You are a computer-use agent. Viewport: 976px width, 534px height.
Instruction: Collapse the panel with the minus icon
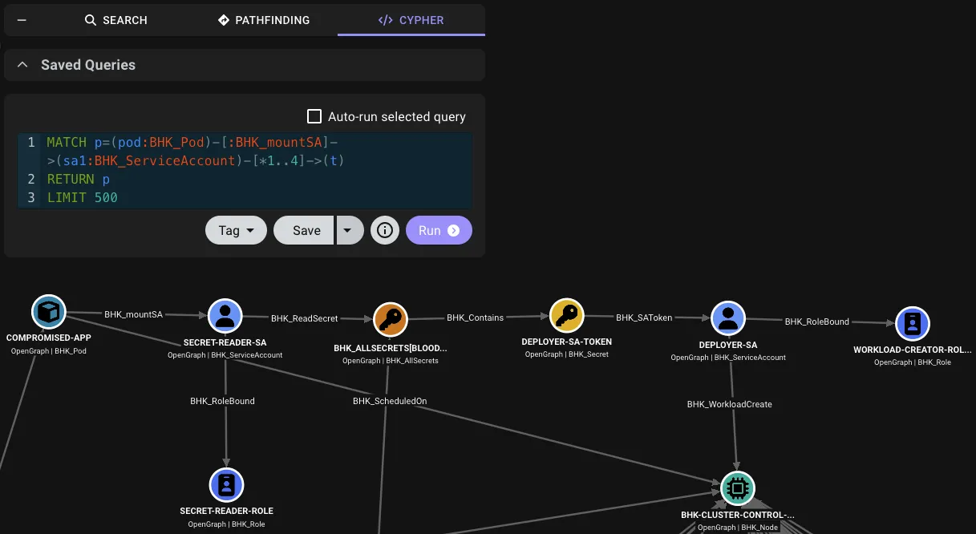click(x=22, y=20)
